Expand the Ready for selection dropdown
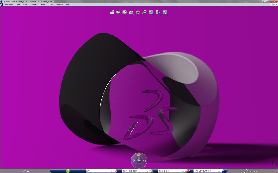278x173 pixels. (x=147, y=171)
